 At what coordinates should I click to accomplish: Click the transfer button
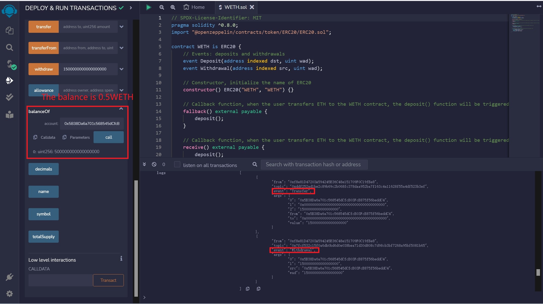click(x=44, y=27)
